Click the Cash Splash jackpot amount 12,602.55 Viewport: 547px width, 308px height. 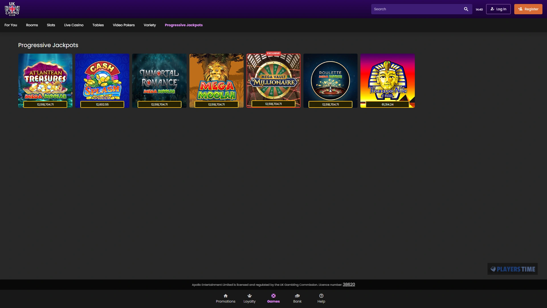tap(102, 104)
